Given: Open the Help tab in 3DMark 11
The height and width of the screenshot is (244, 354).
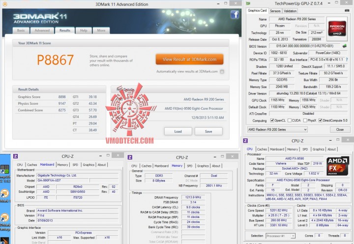Looking at the screenshot, I should (x=84, y=30).
